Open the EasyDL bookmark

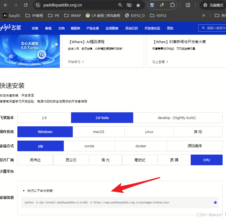pyautogui.click(x=12, y=15)
